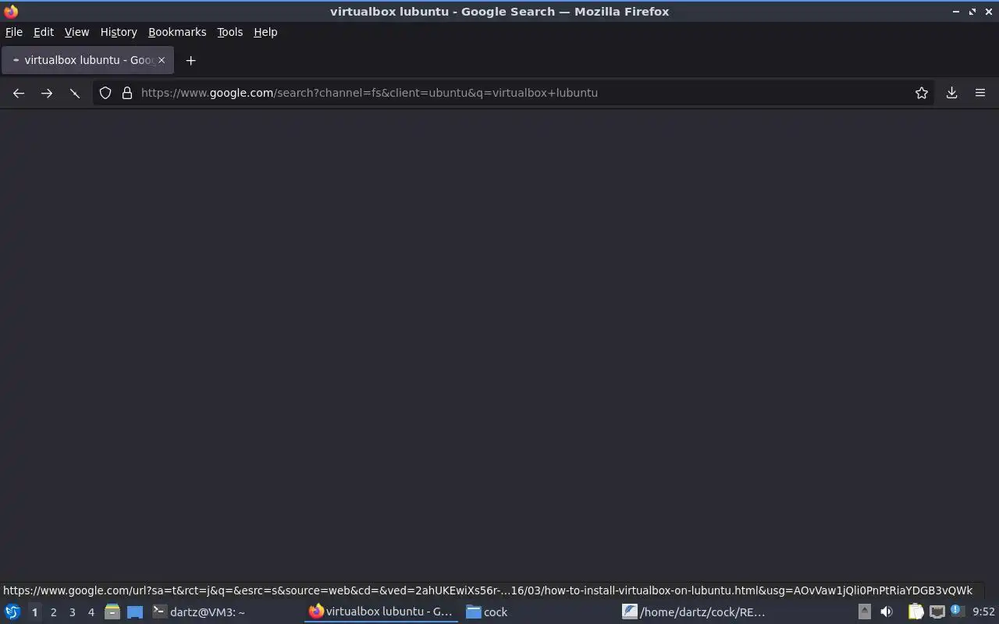Close the Firefox window
The height and width of the screenshot is (624, 999).
988,12
